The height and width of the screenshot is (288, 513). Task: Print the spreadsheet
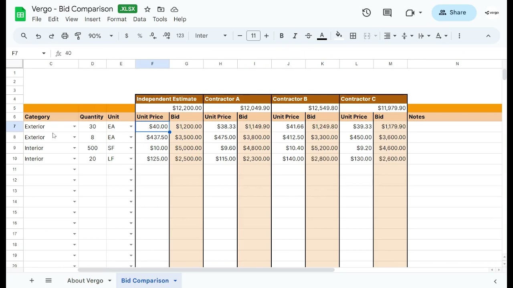[65, 36]
